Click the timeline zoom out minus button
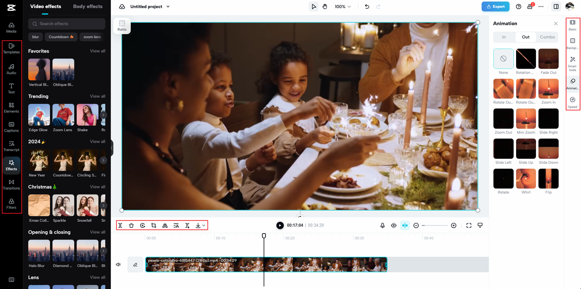 click(416, 225)
